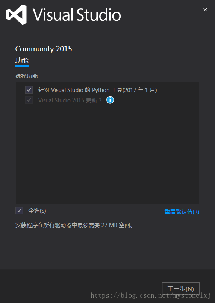Toggle the Python 工具 for Visual Studio checkbox
This screenshot has height=303, width=215.
pos(29,90)
